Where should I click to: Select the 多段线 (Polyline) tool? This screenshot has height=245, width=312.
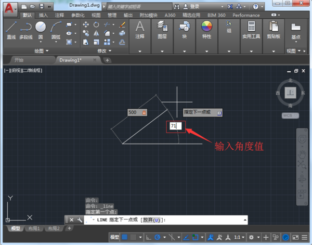(x=26, y=30)
